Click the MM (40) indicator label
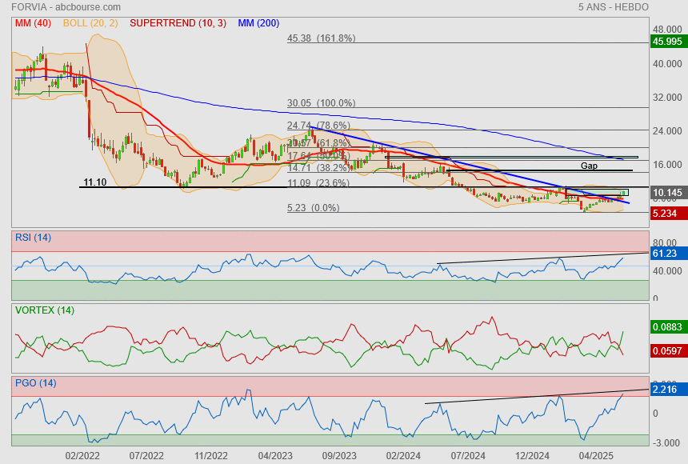This screenshot has height=464, width=688. click(x=33, y=23)
